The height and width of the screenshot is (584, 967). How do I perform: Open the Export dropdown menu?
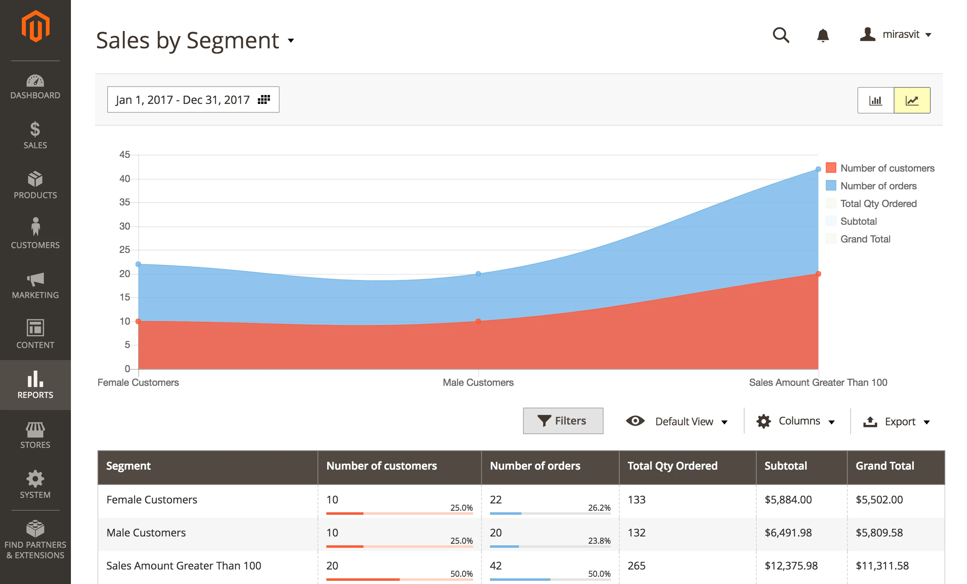click(x=900, y=421)
